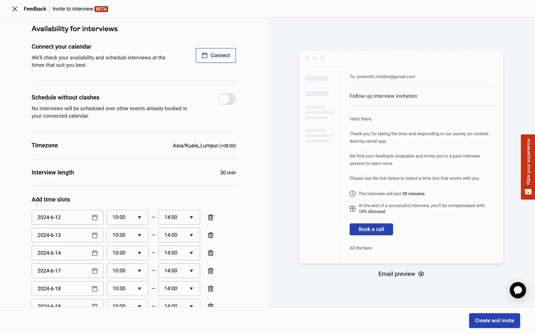Screen dimensions: 535x334
Task: Open calendar picker for 2024-6-17 date
Action: [x=95, y=271]
